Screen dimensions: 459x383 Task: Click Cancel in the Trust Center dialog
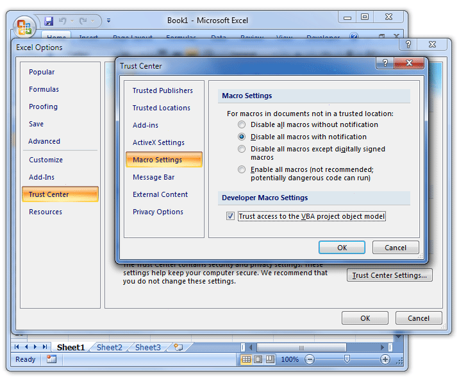tap(395, 248)
